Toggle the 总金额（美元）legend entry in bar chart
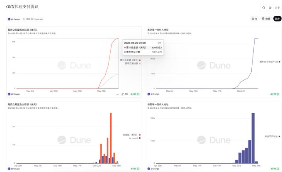Image resolution: width=282 pixels, height=172 pixels. point(131,135)
